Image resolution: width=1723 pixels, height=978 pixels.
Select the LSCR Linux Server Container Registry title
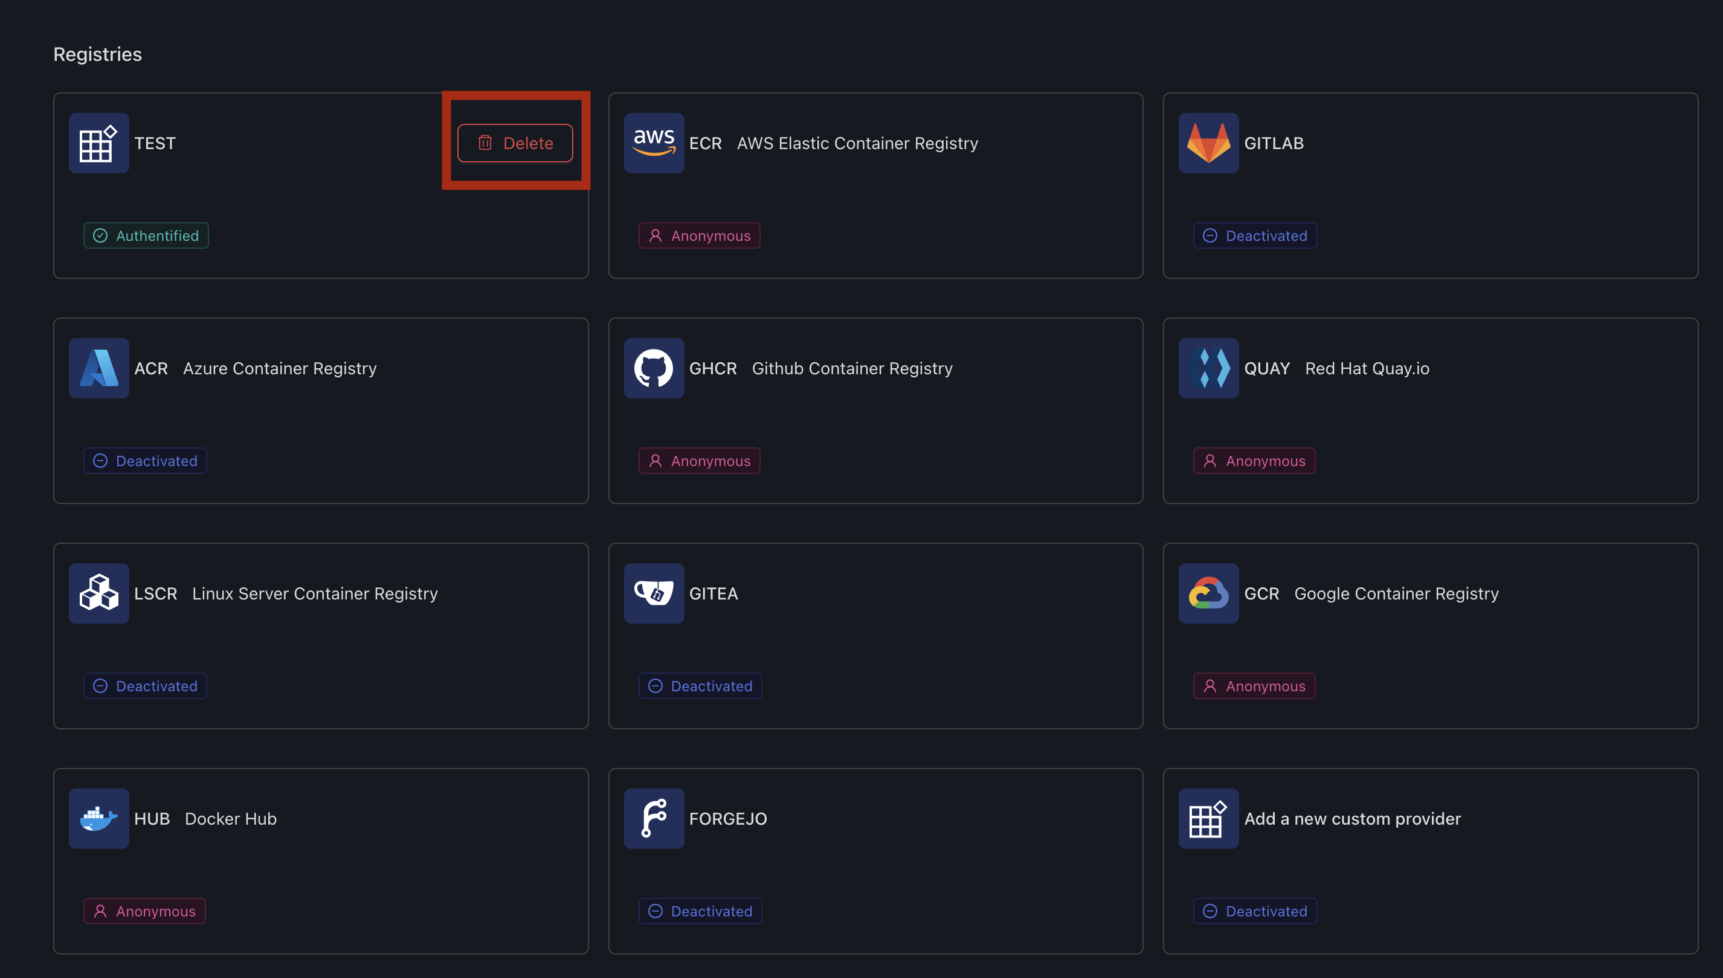pyautogui.click(x=286, y=593)
